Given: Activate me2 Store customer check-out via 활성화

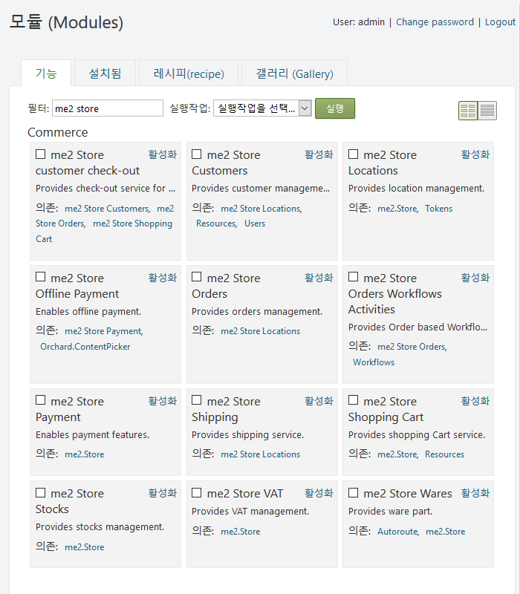Looking at the screenshot, I should [163, 154].
